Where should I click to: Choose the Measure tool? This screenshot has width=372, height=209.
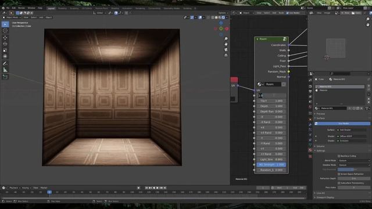tap(5, 70)
